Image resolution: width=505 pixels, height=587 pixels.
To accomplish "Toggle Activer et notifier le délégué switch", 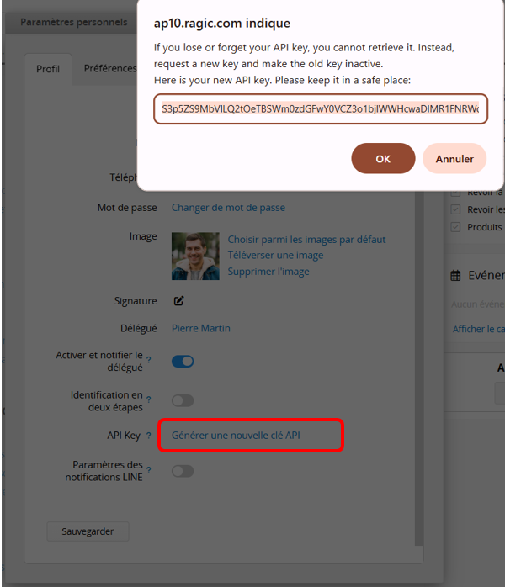I will tap(183, 362).
